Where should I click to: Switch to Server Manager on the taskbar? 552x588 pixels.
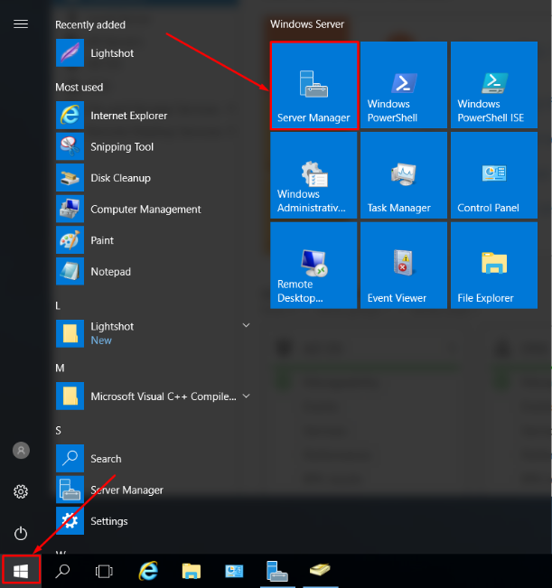click(277, 571)
